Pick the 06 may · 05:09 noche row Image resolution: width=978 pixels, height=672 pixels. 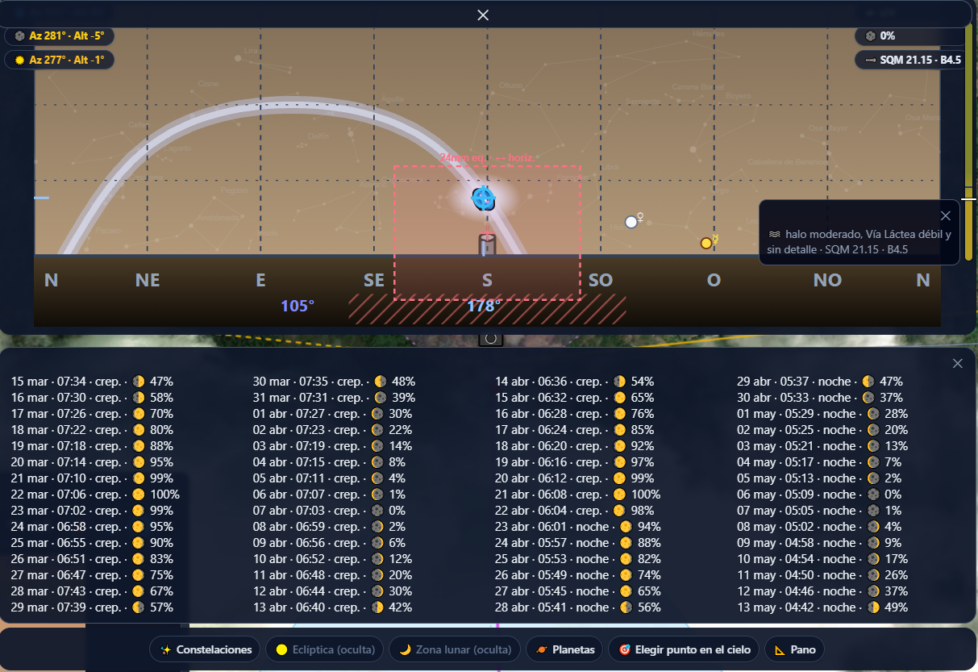point(819,495)
